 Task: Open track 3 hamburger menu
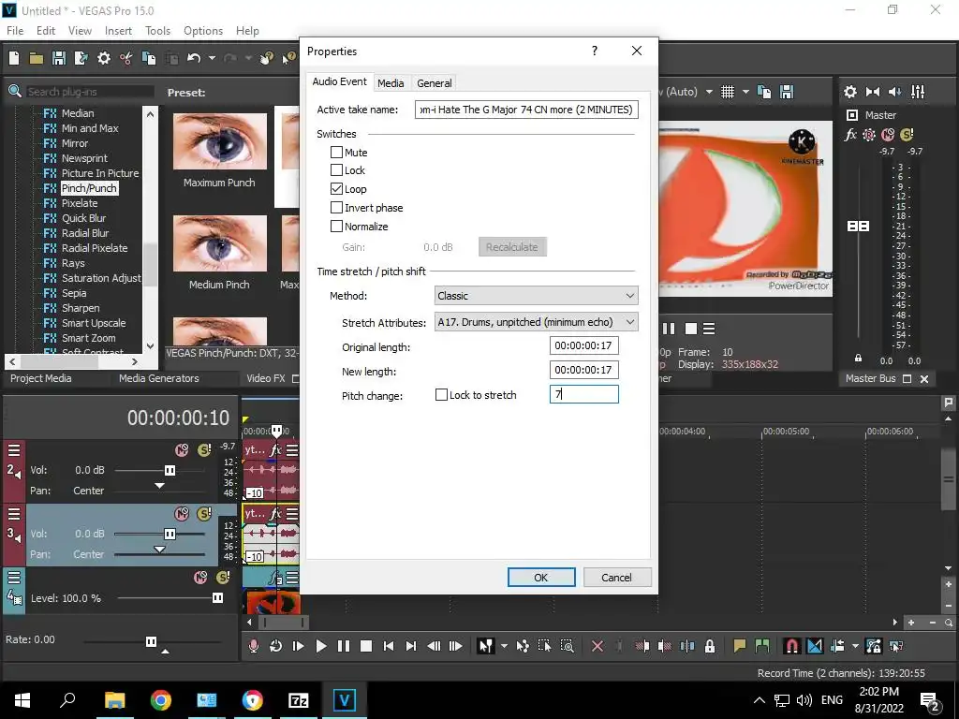coord(14,514)
